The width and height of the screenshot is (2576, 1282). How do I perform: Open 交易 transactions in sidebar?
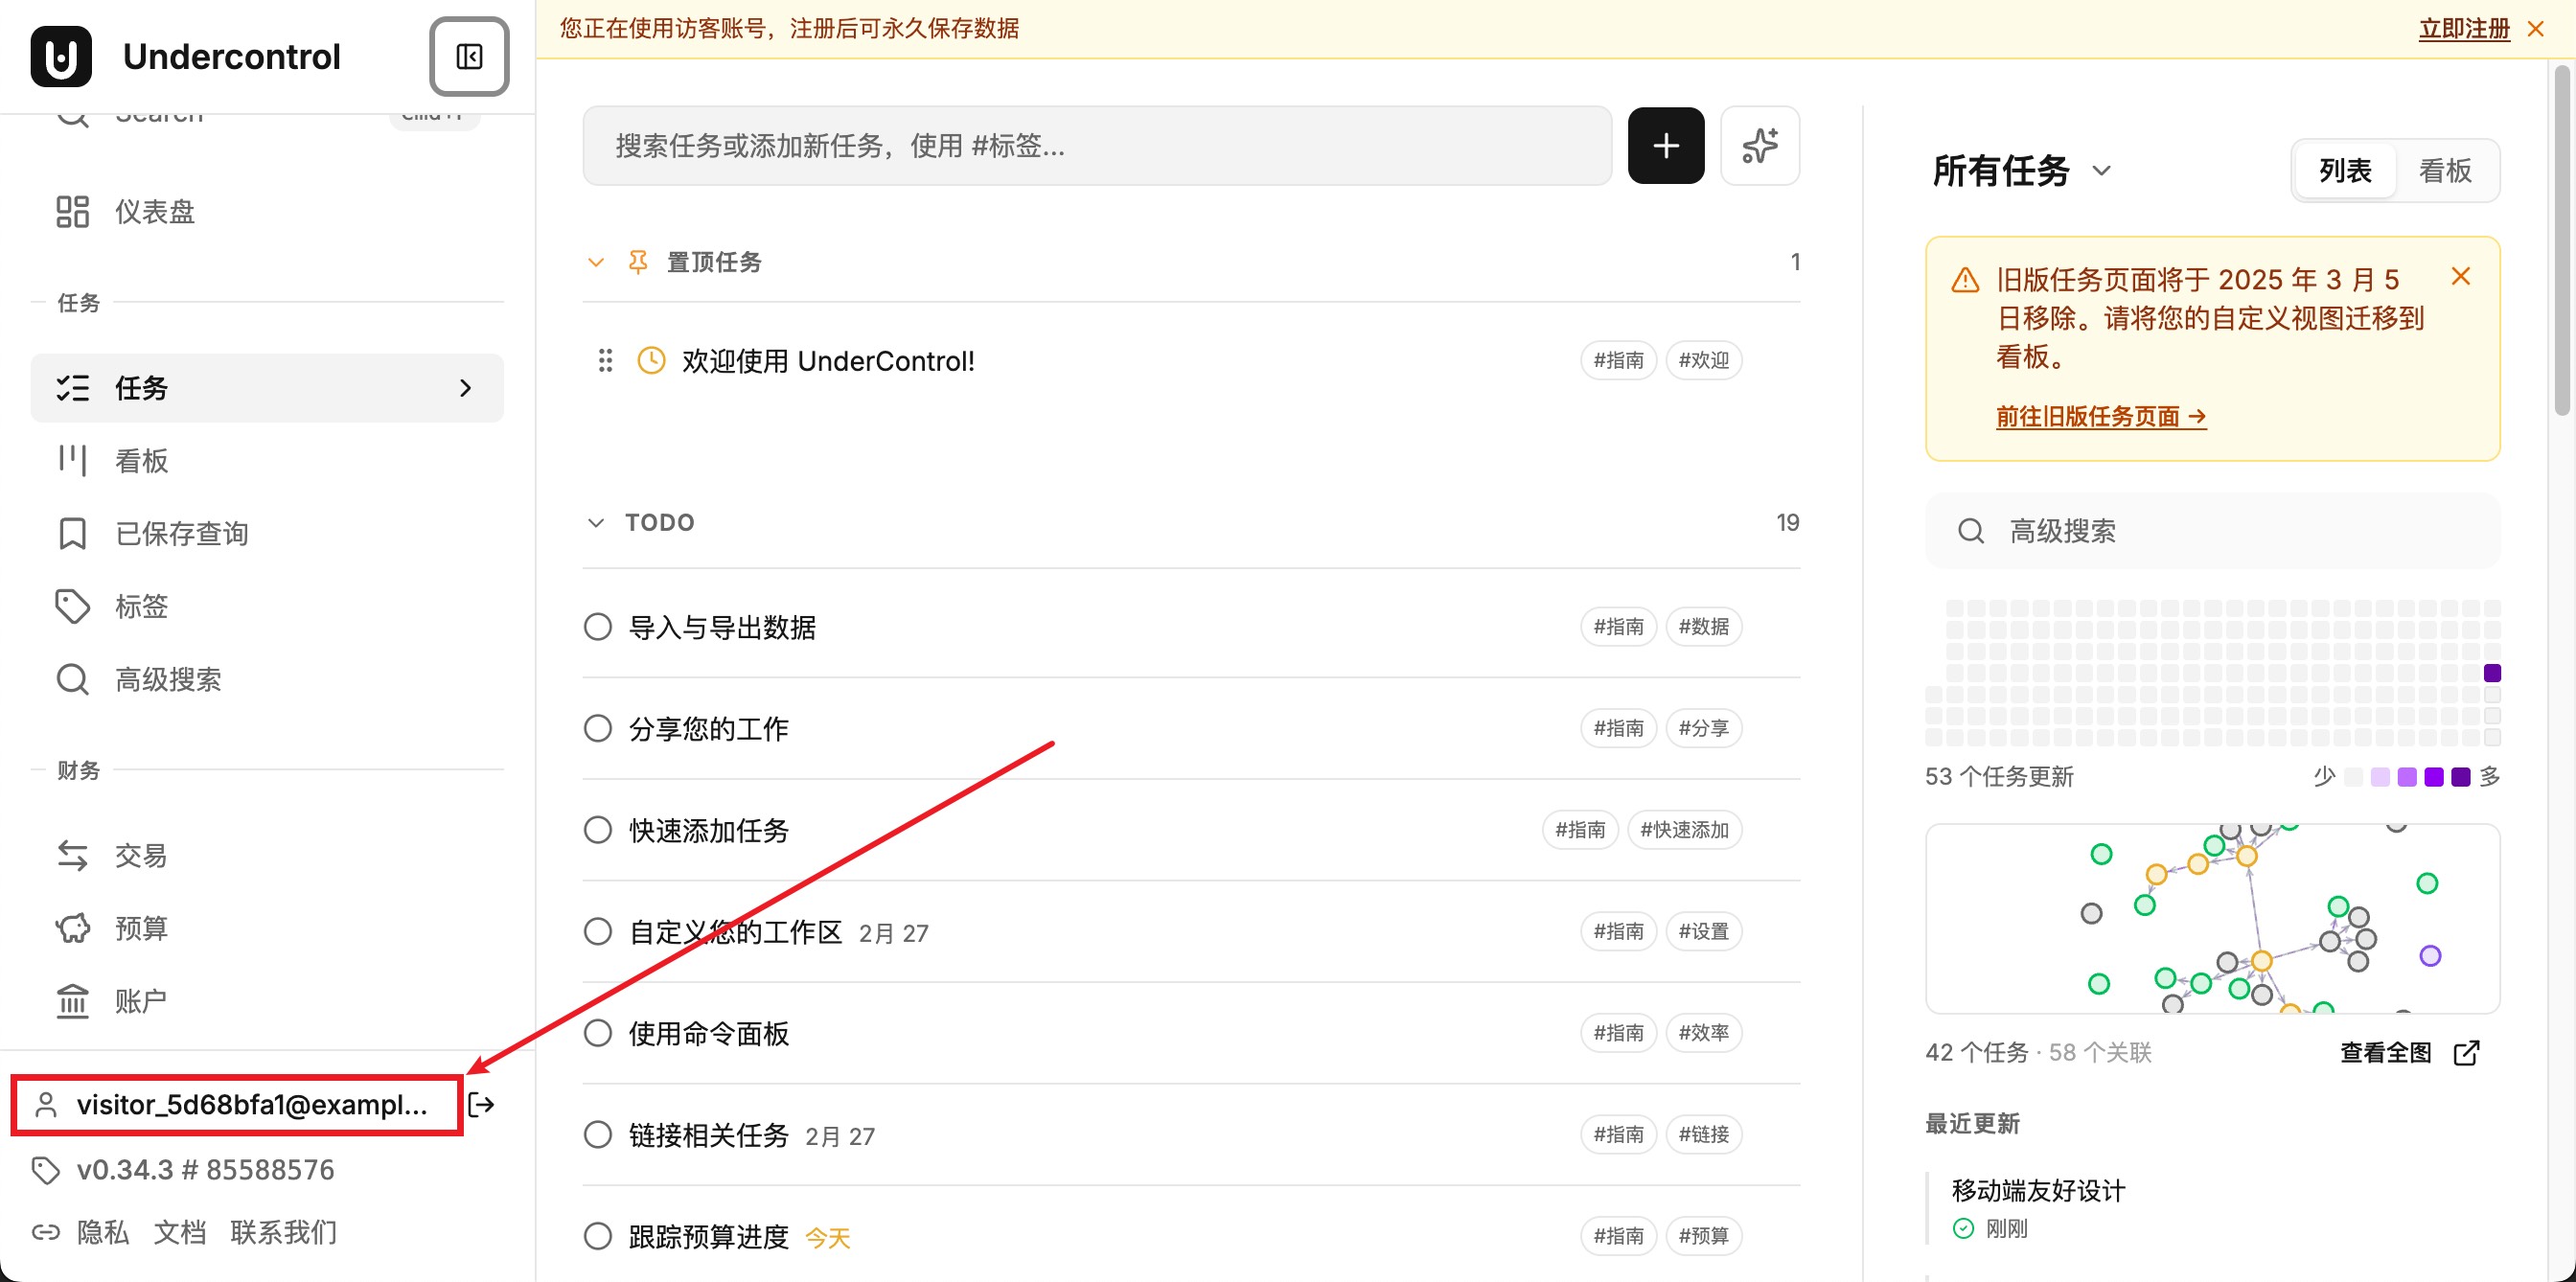tap(267, 855)
